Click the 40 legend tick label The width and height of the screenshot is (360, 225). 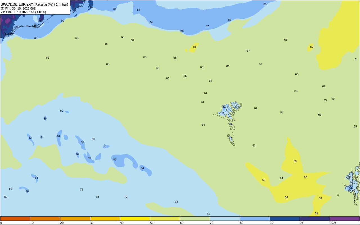(x=122, y=223)
